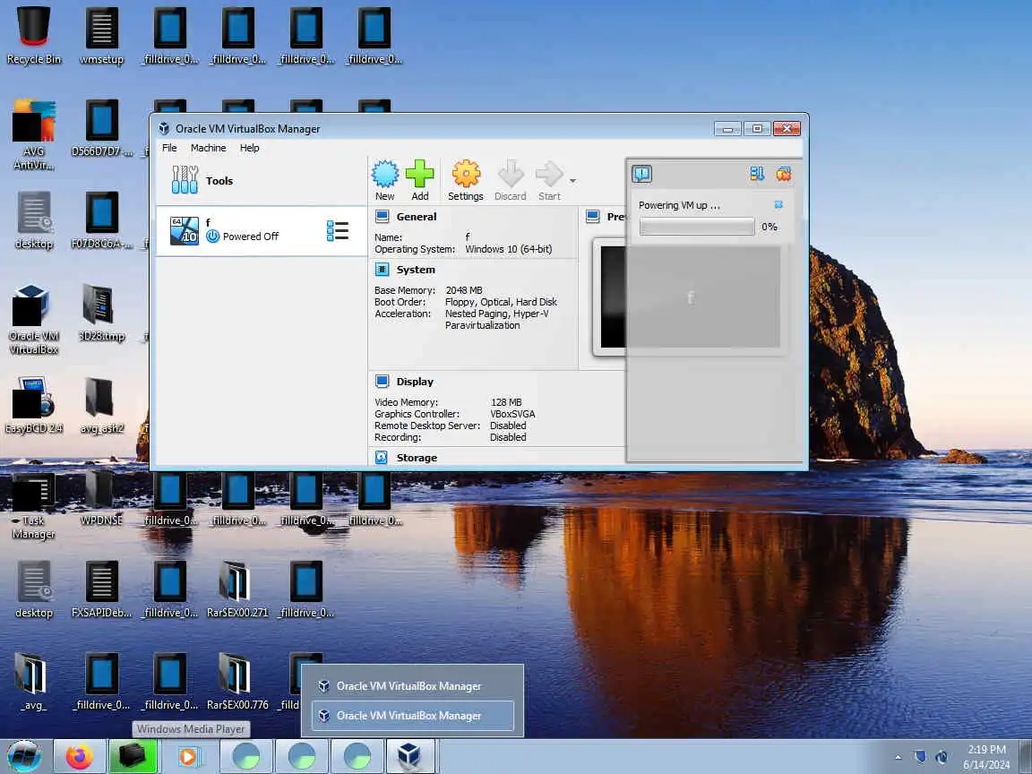Select virtual machine f in the list
This screenshot has height=774, width=1032.
[262, 230]
